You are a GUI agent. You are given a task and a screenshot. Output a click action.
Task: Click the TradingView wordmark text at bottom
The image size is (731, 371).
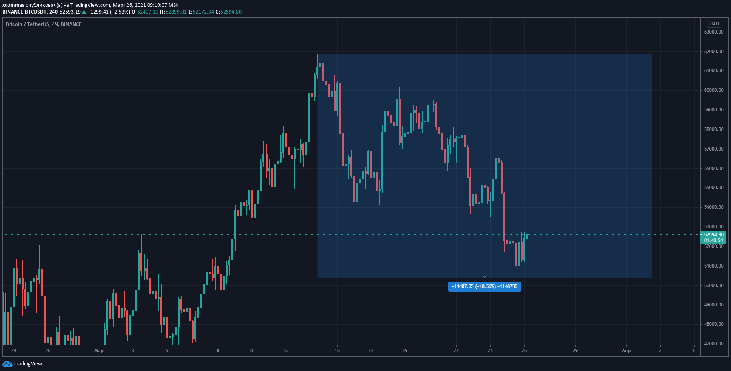click(x=28, y=364)
